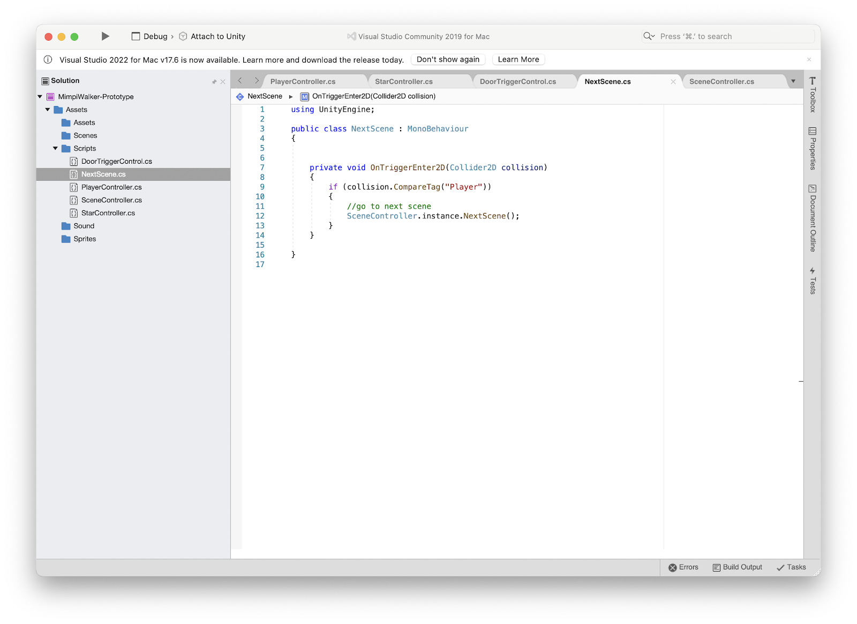Open SceneController.cs in solution tree
Image resolution: width=857 pixels, height=624 pixels.
(111, 200)
